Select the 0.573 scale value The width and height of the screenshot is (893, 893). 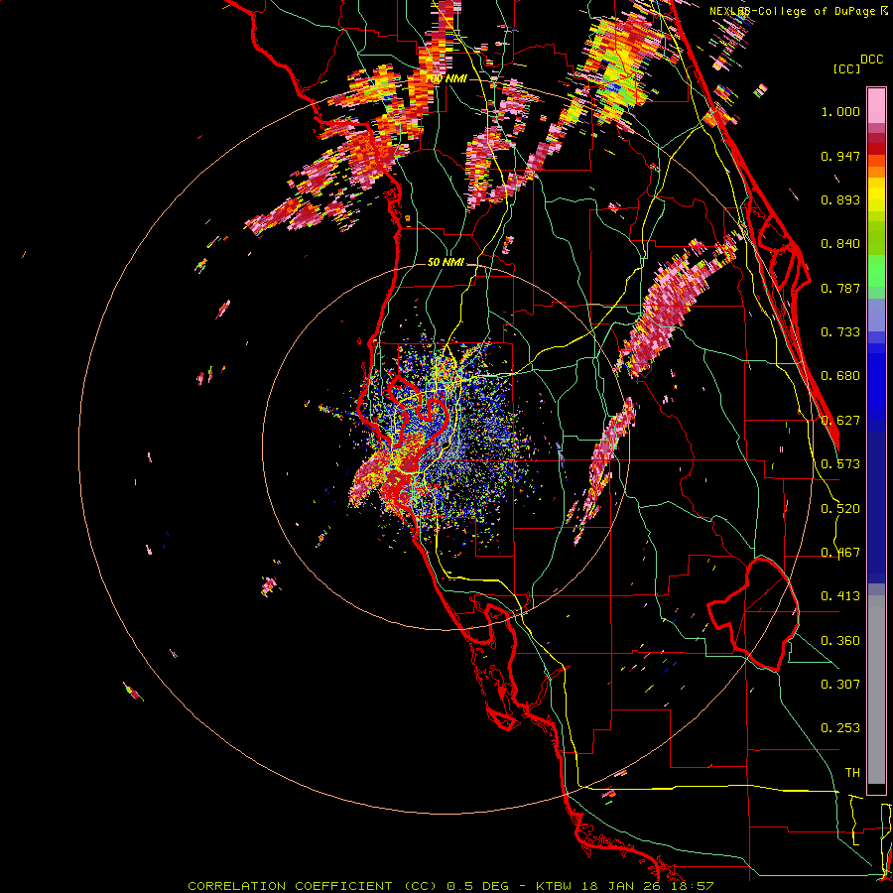tap(840, 464)
